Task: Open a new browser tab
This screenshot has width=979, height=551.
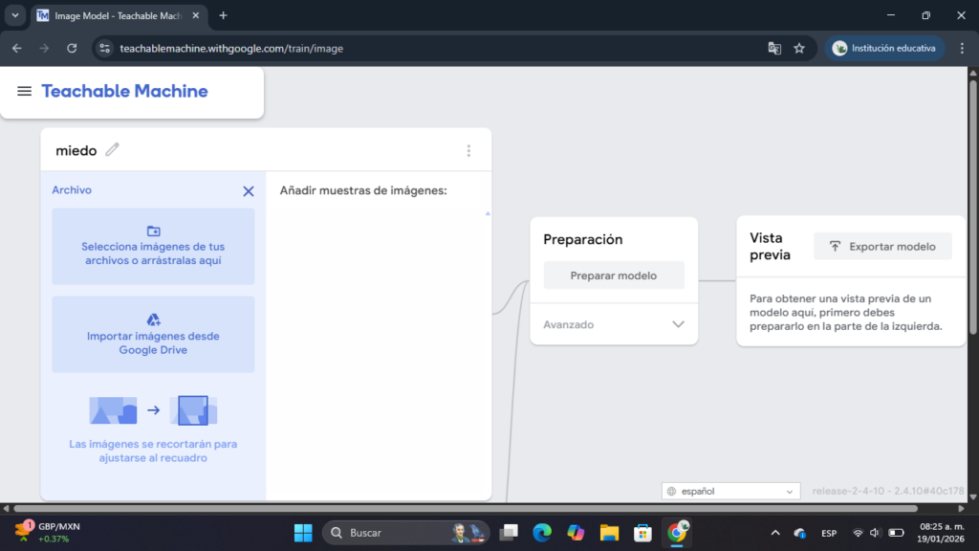Action: 224,15
